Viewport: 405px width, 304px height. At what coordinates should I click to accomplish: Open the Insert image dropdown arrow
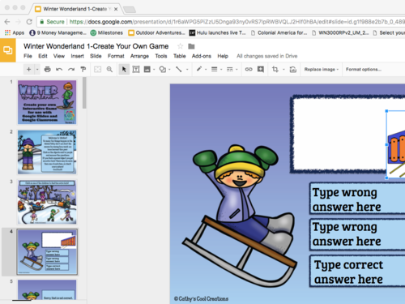[x=154, y=70]
